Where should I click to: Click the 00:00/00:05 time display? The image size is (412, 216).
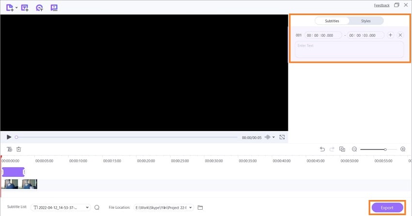pos(252,138)
